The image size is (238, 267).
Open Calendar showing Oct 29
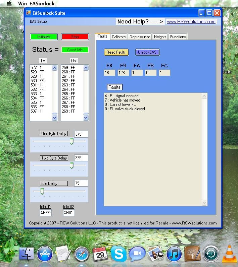100,254
